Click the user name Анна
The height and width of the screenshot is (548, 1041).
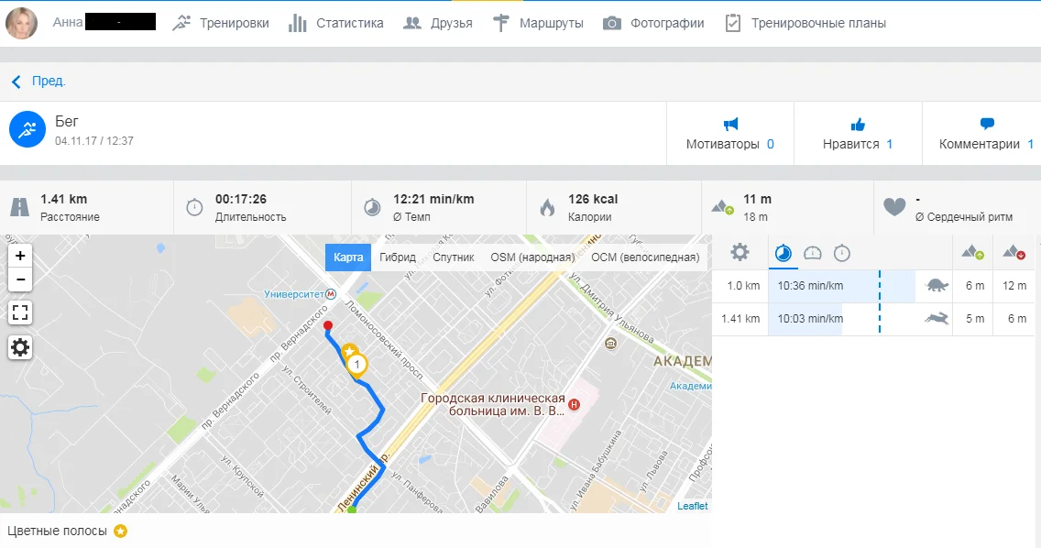68,23
